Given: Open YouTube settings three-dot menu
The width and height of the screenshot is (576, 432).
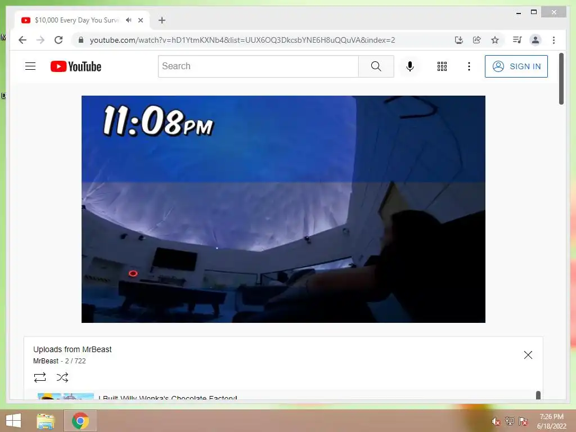Looking at the screenshot, I should click(x=469, y=66).
